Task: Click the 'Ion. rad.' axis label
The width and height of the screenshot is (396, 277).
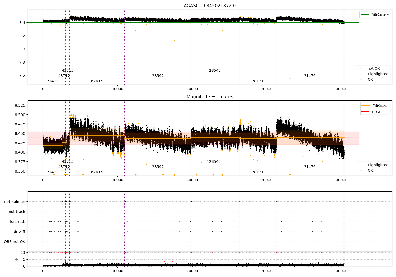Action: click(x=18, y=222)
